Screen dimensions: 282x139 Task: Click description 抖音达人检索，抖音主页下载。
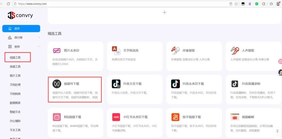point(130,93)
